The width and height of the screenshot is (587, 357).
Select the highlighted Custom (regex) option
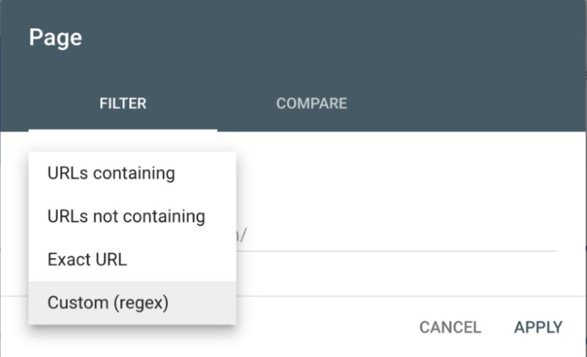132,303
